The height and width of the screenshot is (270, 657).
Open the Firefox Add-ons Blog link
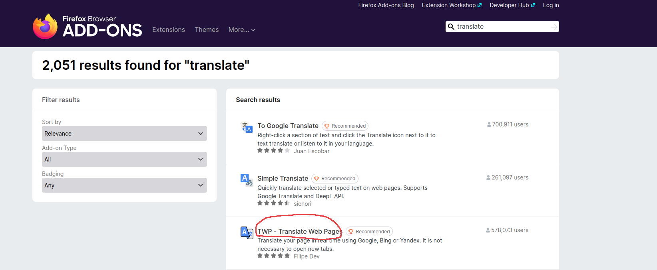[386, 5]
